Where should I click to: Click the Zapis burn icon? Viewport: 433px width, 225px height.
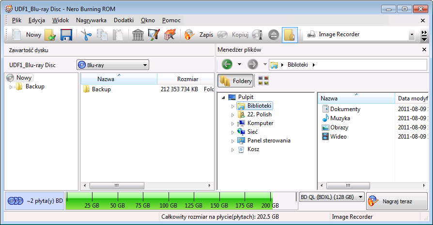coord(189,35)
